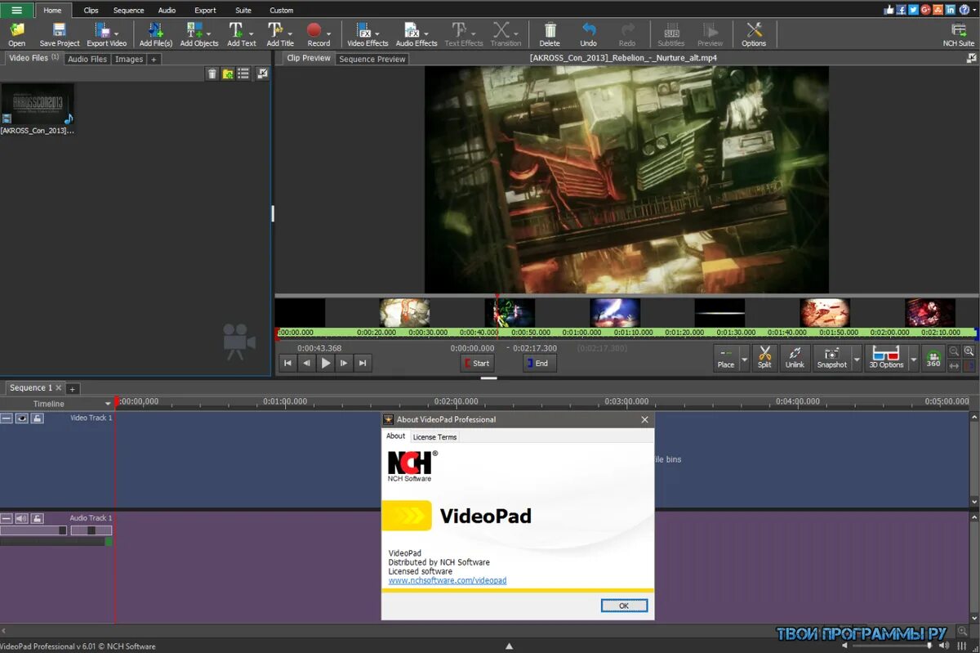Add a new sequence with plus button

pos(72,389)
